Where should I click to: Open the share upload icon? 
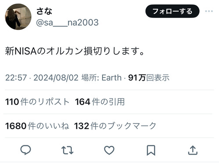click(193, 150)
